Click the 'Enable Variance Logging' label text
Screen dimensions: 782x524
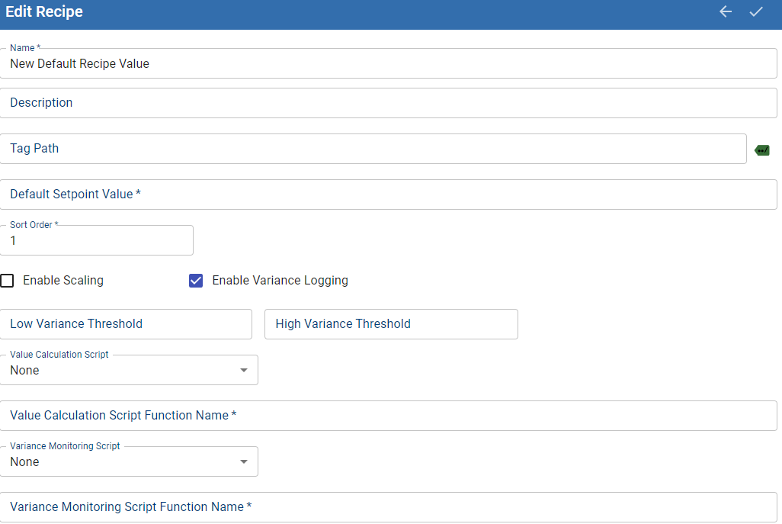click(x=280, y=281)
